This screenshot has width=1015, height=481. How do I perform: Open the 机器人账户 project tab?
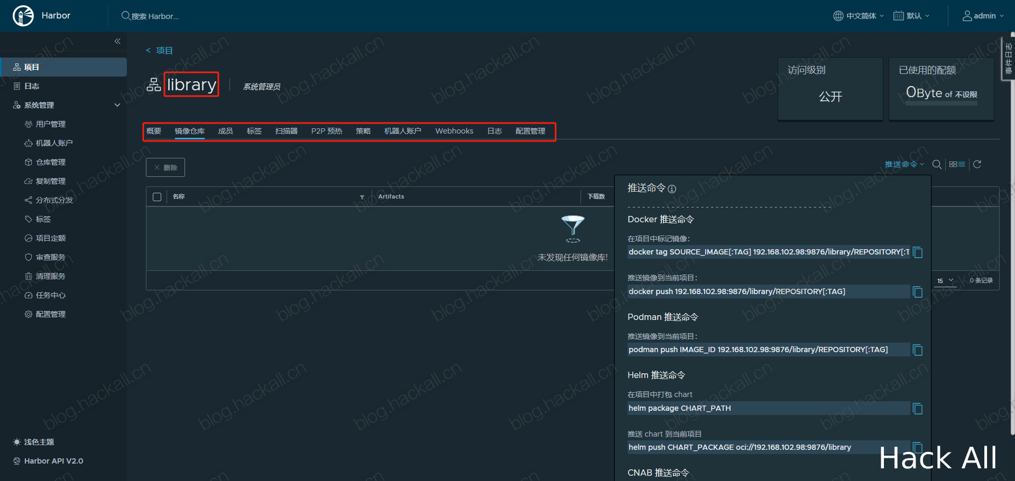(403, 131)
